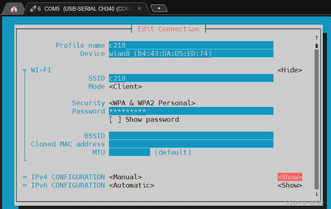Edit the Profile name field
Image resolution: width=331 pixels, height=209 pixels.
click(191, 45)
